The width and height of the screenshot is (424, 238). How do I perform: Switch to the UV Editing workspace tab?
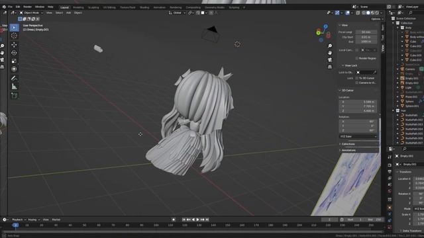(109, 7)
